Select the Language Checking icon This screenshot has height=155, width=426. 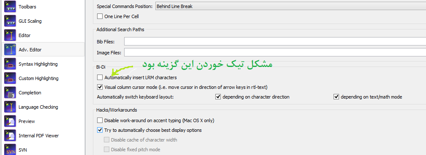click(x=10, y=107)
